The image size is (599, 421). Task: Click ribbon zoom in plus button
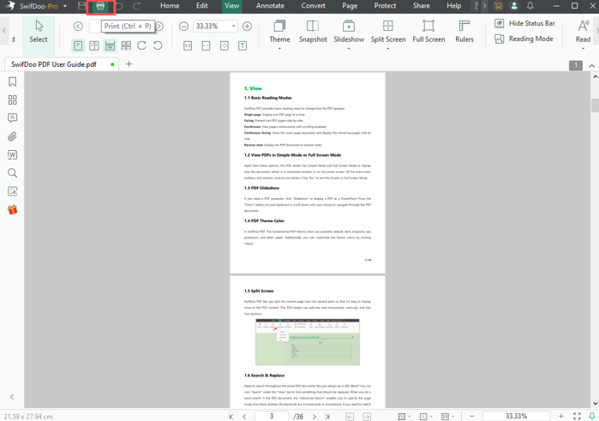click(247, 26)
